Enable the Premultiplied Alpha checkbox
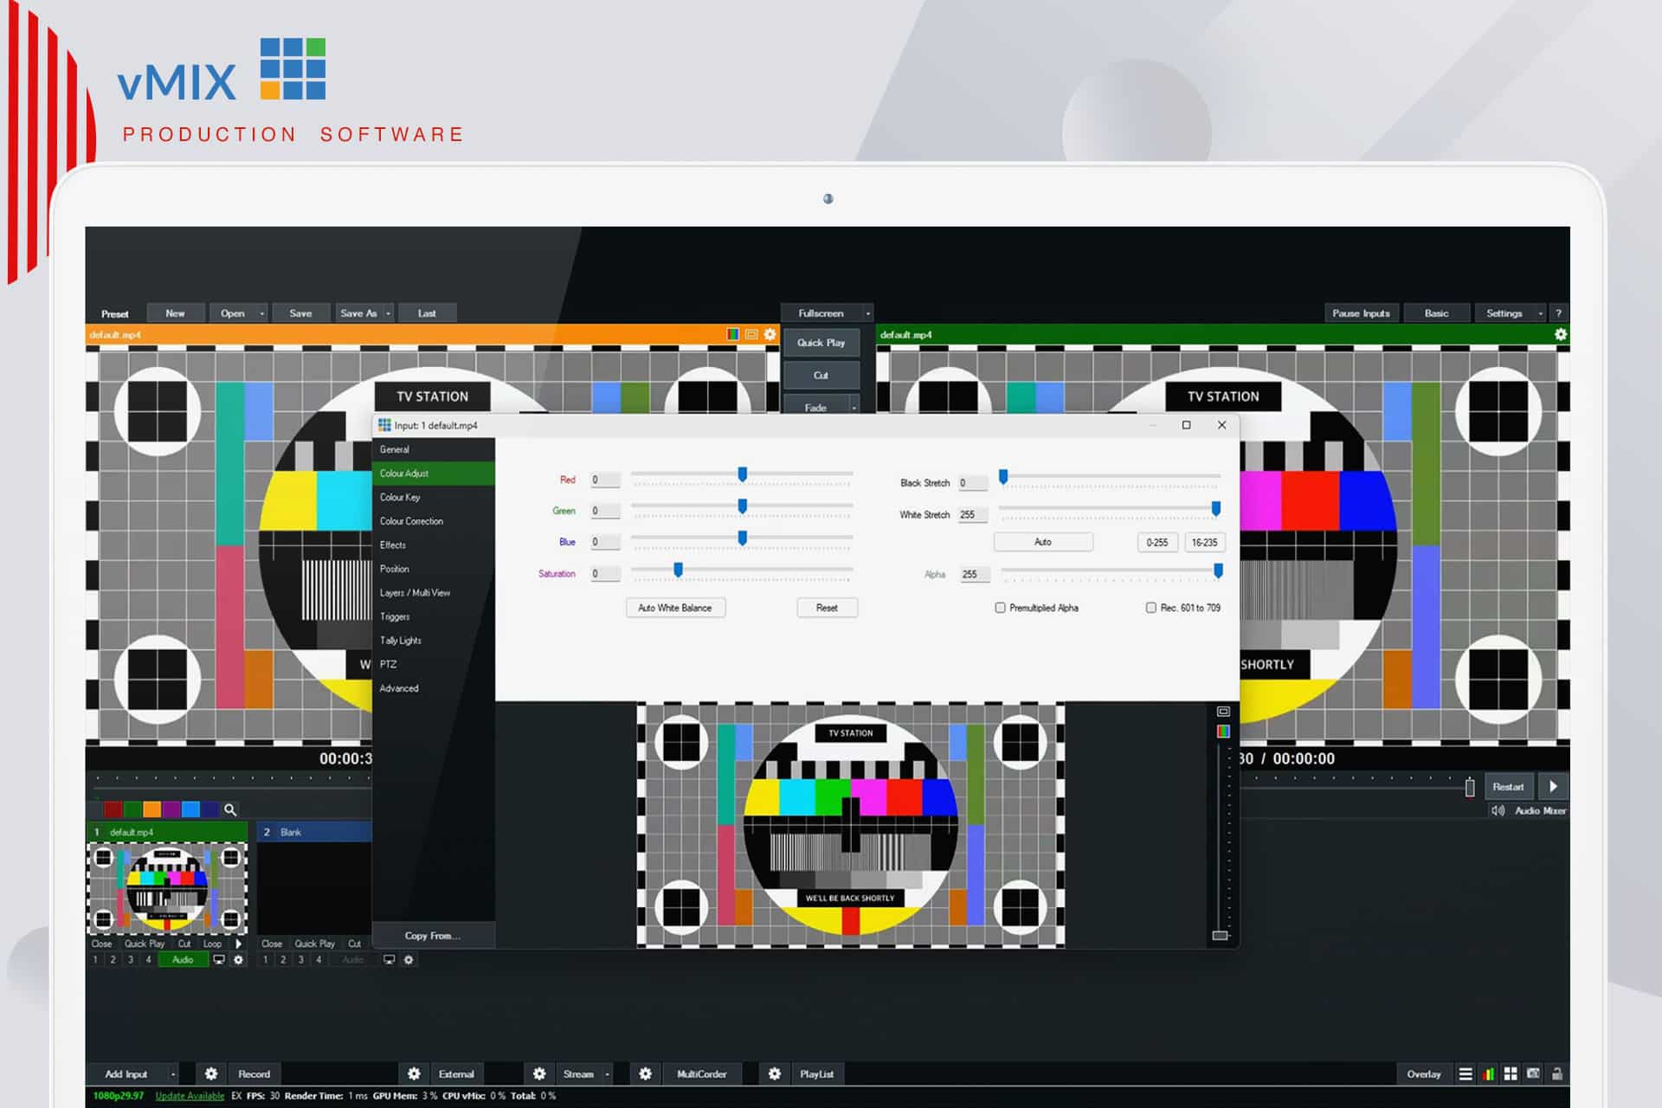The height and width of the screenshot is (1108, 1662). (1001, 608)
